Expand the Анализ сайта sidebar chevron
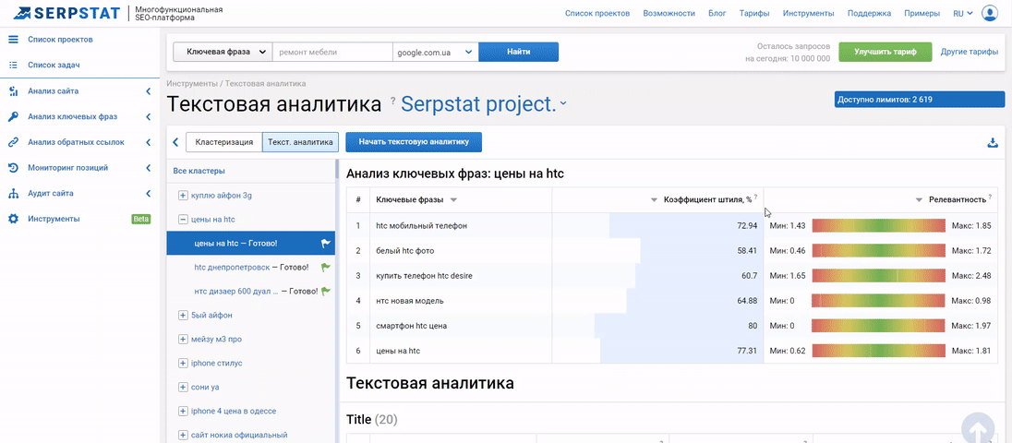Viewport: 1012px width, 443px height. tap(149, 91)
